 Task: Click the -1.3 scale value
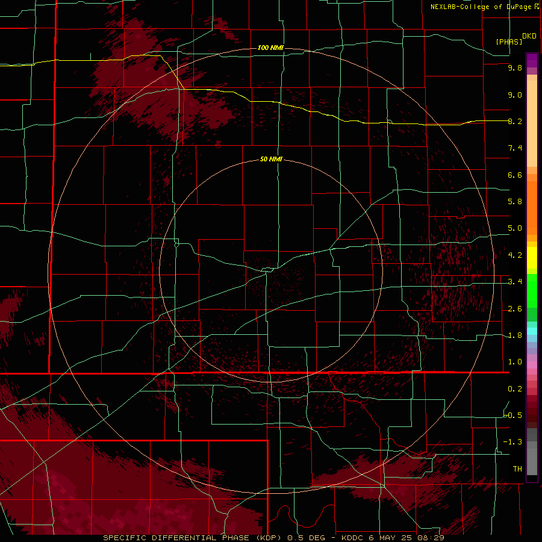click(513, 442)
